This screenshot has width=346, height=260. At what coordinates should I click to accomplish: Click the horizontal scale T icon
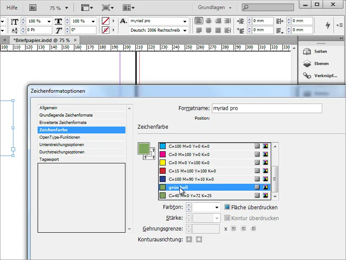coord(58,21)
